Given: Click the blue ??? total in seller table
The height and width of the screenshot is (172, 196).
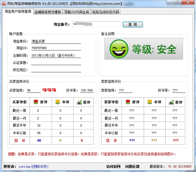Looking at the screenshot, I should pyautogui.click(x=132, y=140).
